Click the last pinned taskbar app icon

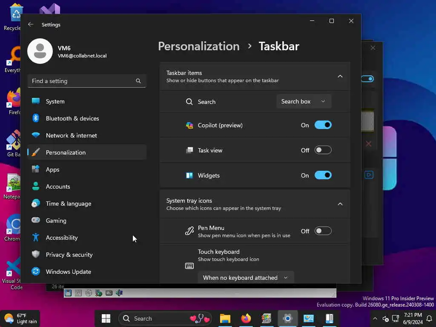pyautogui.click(x=330, y=318)
